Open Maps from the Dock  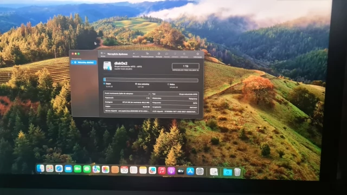(96, 170)
